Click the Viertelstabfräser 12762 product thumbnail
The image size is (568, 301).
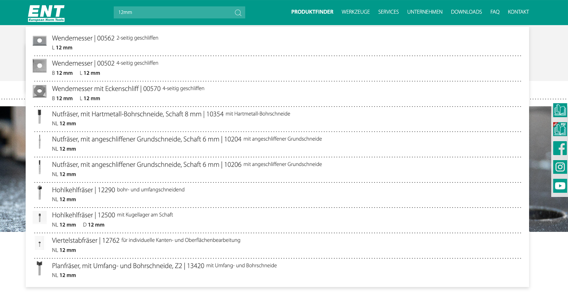point(40,243)
